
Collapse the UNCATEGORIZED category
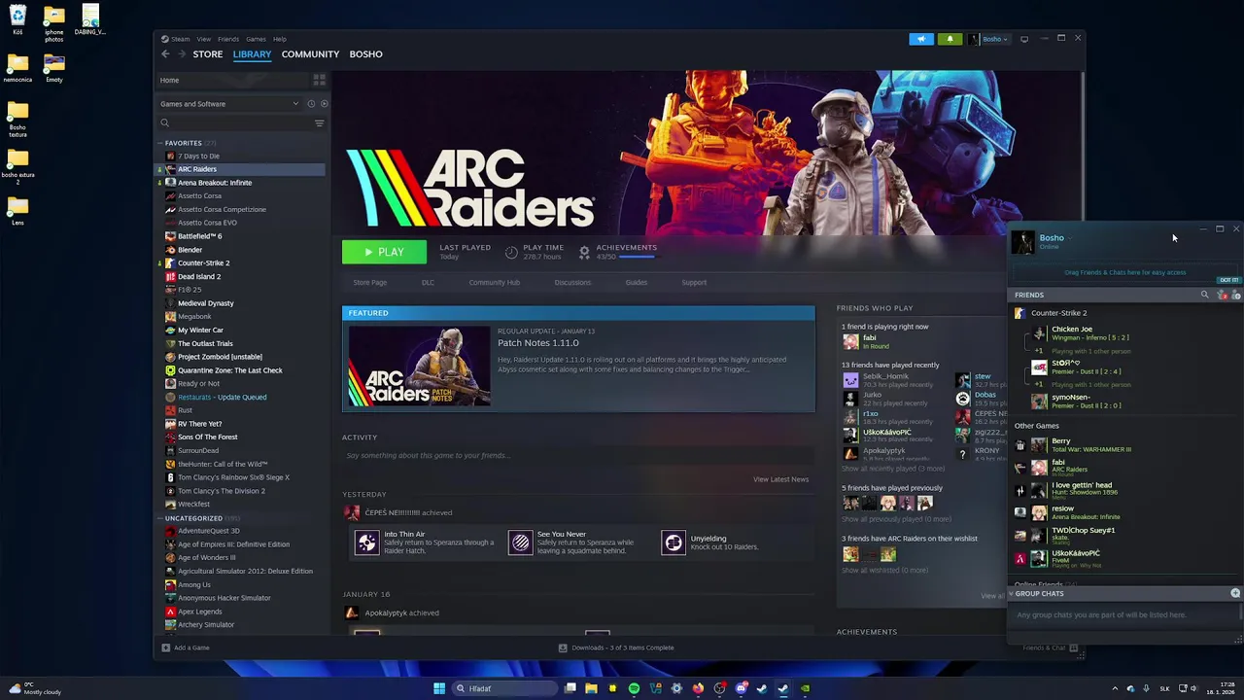[x=160, y=518]
